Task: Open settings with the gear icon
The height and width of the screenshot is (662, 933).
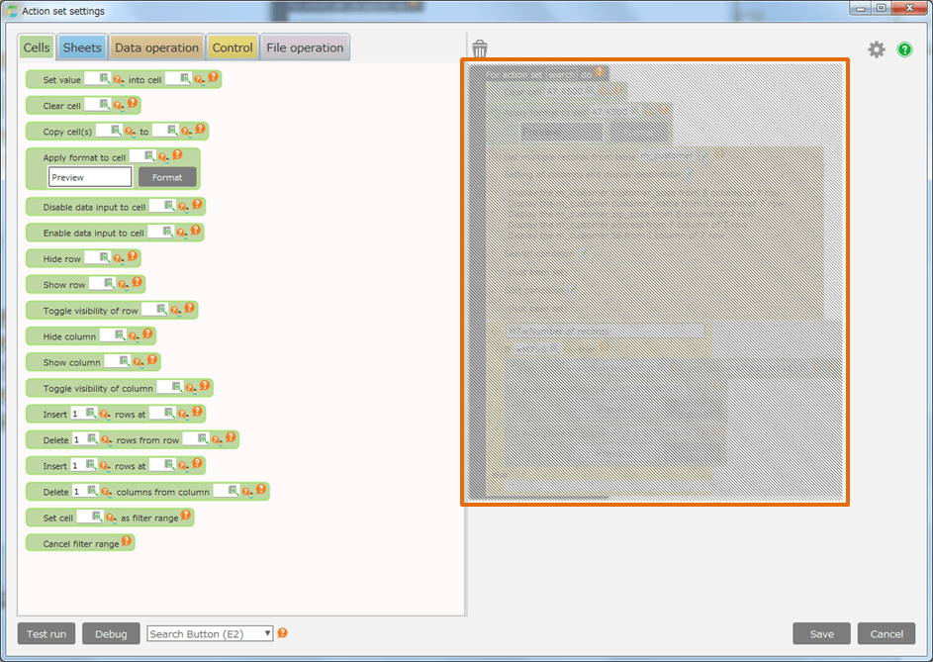Action: click(877, 49)
